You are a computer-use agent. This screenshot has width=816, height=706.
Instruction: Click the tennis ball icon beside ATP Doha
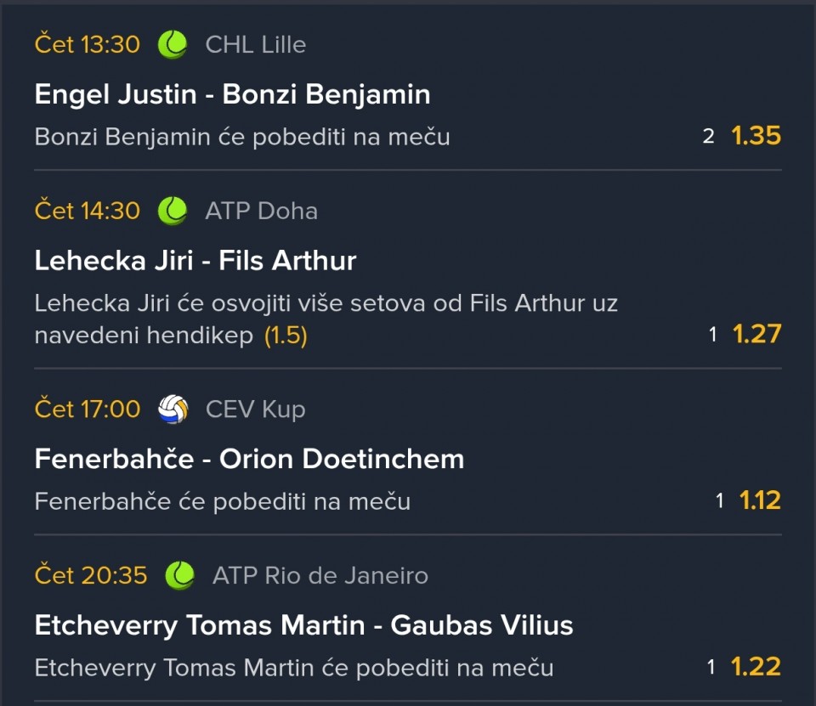[x=173, y=211]
